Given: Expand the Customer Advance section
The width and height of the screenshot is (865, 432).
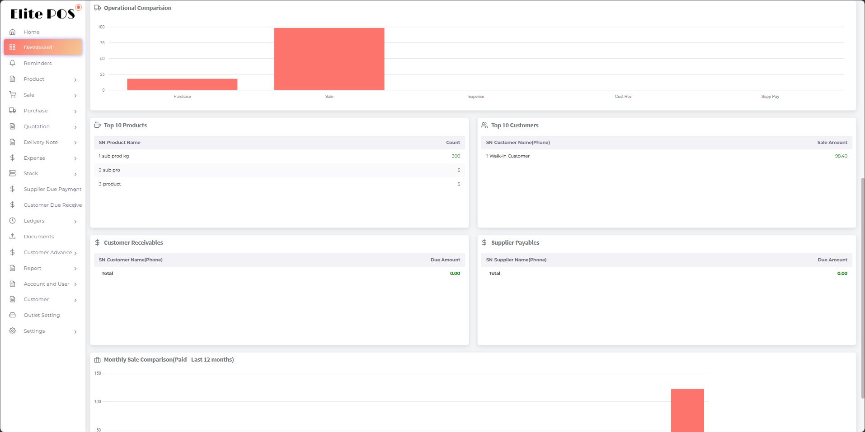Looking at the screenshot, I should click(x=75, y=252).
